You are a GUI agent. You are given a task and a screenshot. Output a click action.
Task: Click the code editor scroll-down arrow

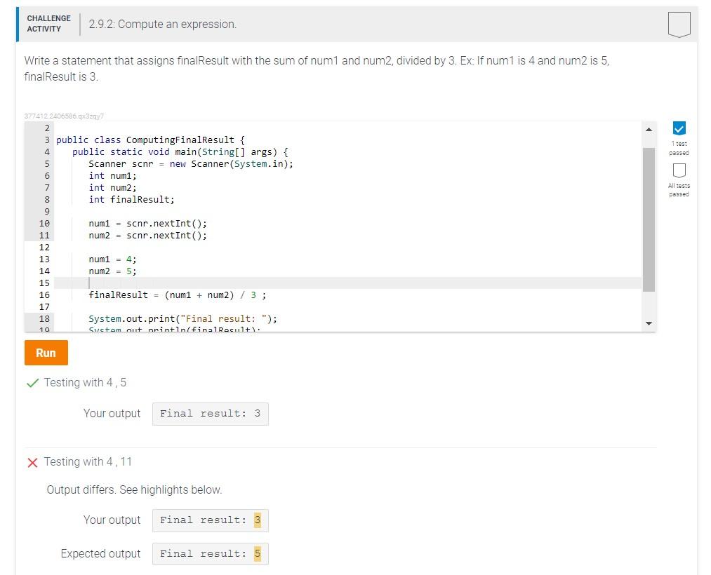[649, 323]
